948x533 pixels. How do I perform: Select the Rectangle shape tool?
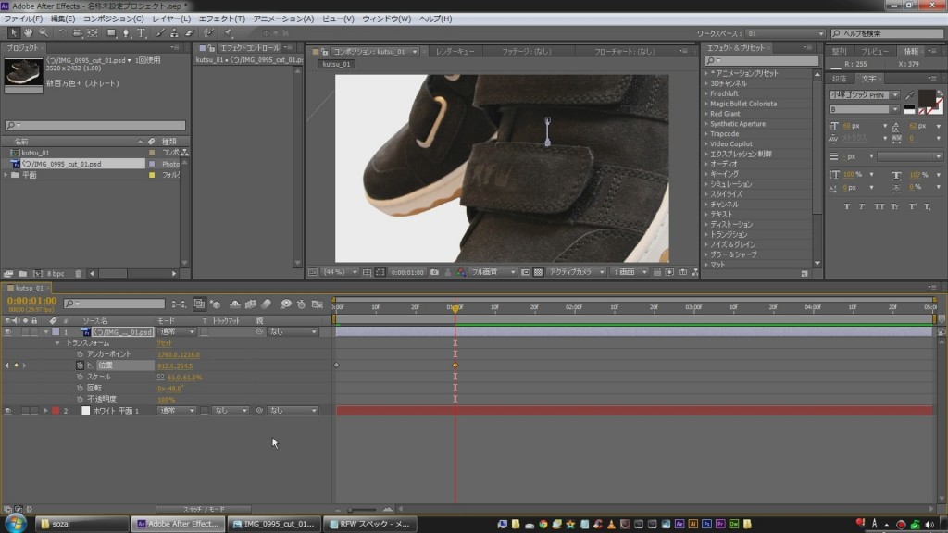[x=111, y=33]
